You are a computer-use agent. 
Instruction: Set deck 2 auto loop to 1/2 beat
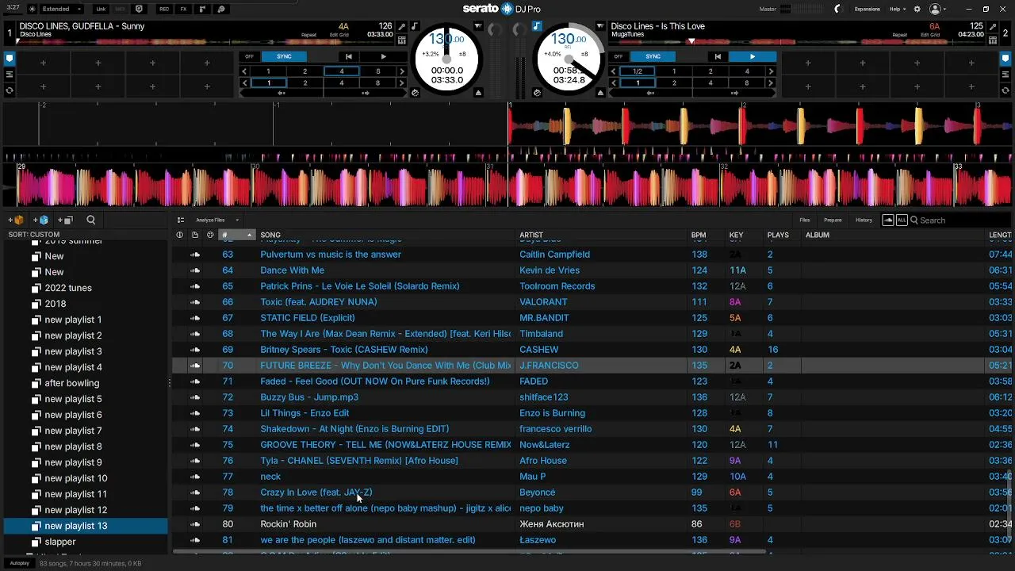click(638, 71)
